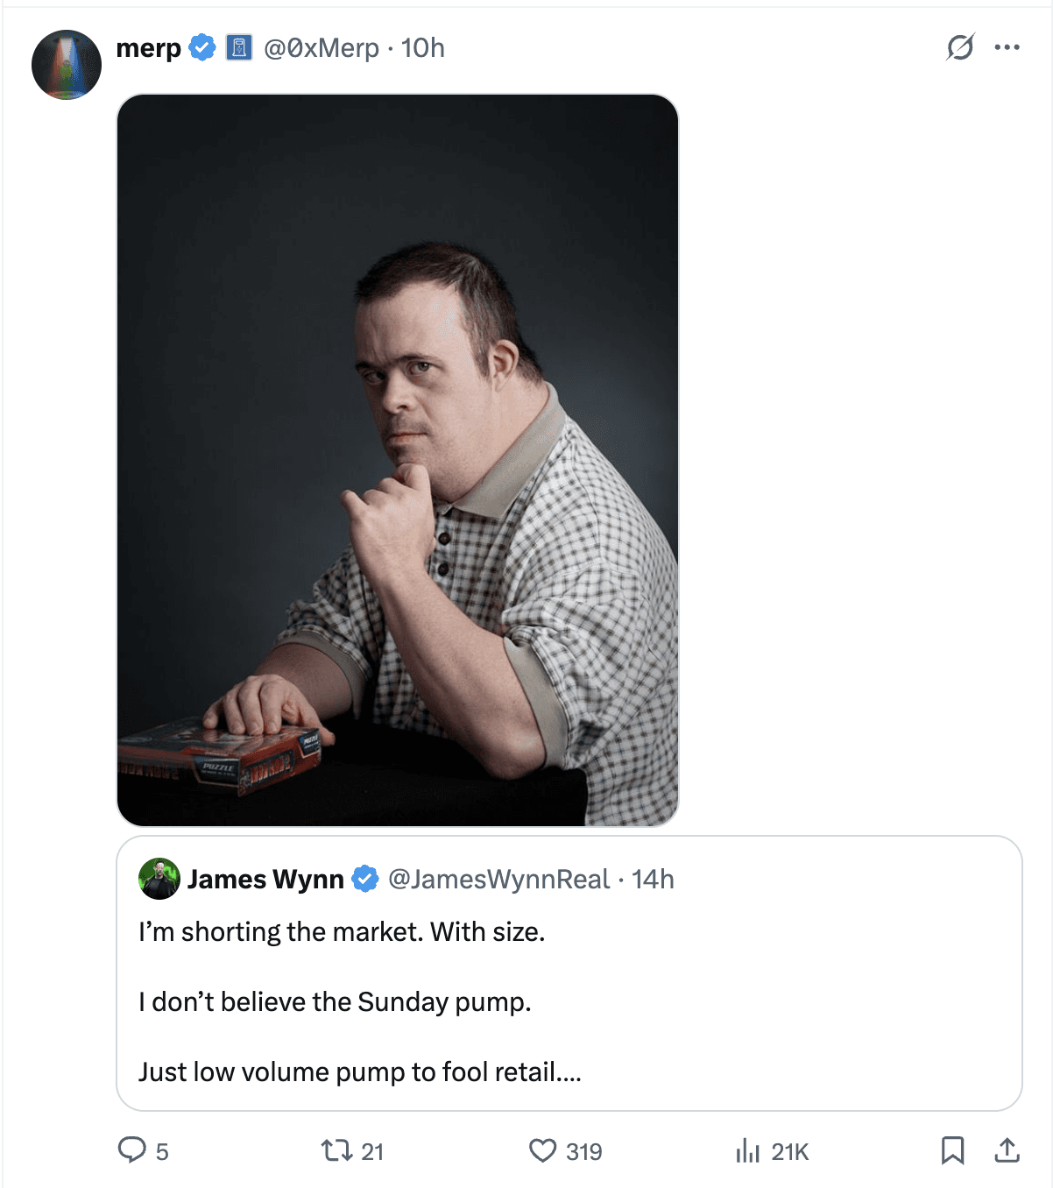The width and height of the screenshot is (1053, 1188).
Task: Click merp's blue verified badge
Action: pos(201,48)
